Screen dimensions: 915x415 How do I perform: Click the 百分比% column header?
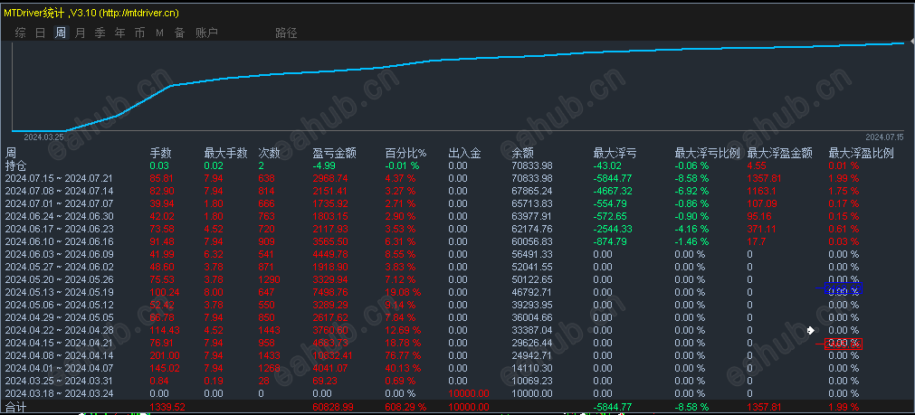pyautogui.click(x=405, y=154)
